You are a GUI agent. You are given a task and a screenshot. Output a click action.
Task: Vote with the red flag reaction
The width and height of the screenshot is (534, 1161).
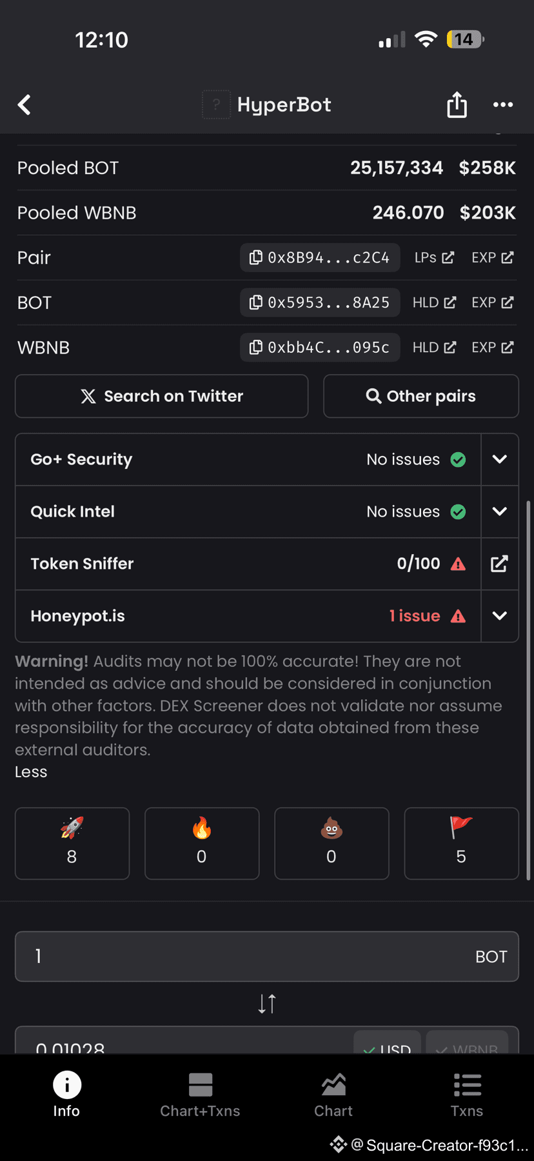tap(461, 843)
